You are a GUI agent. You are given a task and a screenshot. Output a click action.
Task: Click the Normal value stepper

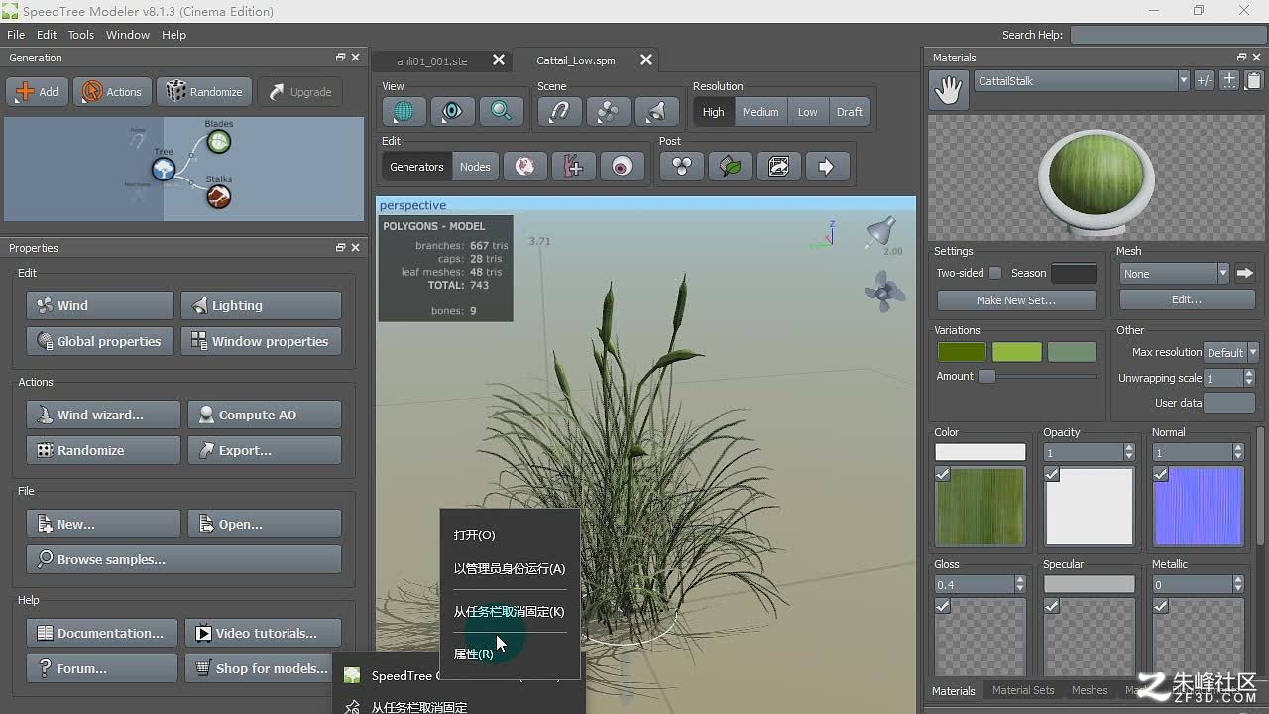[1237, 452]
